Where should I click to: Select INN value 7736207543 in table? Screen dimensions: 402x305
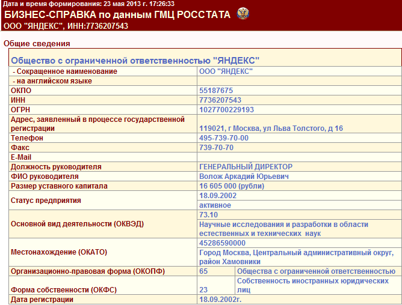pyautogui.click(x=220, y=100)
